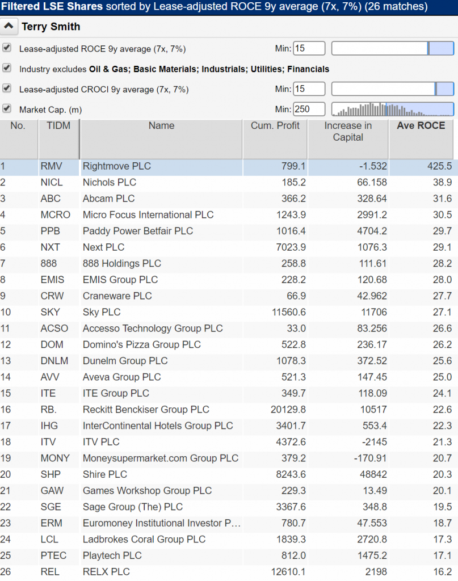
Task: Select Accesso Technology Group PLC
Action: pos(229,329)
